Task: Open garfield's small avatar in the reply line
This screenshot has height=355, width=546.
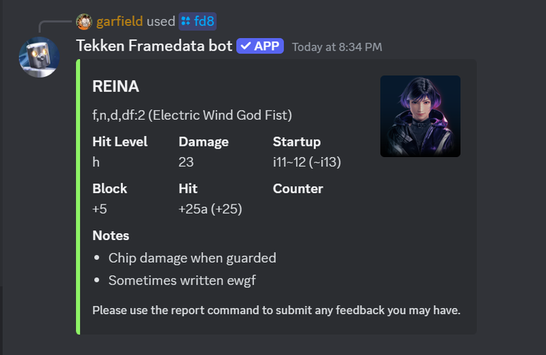Action: (x=84, y=22)
